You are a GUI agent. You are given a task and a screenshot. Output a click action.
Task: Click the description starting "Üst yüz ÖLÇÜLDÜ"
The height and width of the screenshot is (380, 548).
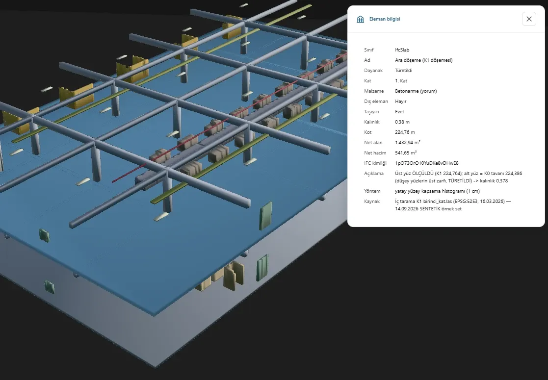tap(459, 177)
